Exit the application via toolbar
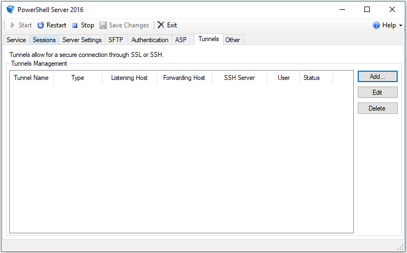Screen dimensions: 407x253 click(168, 25)
